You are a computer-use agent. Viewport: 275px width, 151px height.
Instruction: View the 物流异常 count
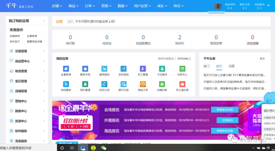(x=216, y=37)
